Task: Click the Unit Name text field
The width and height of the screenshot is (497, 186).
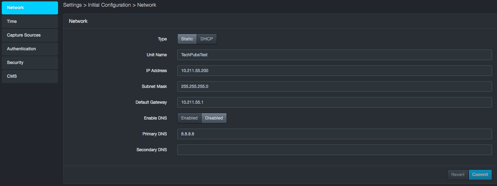Action: pyautogui.click(x=334, y=55)
